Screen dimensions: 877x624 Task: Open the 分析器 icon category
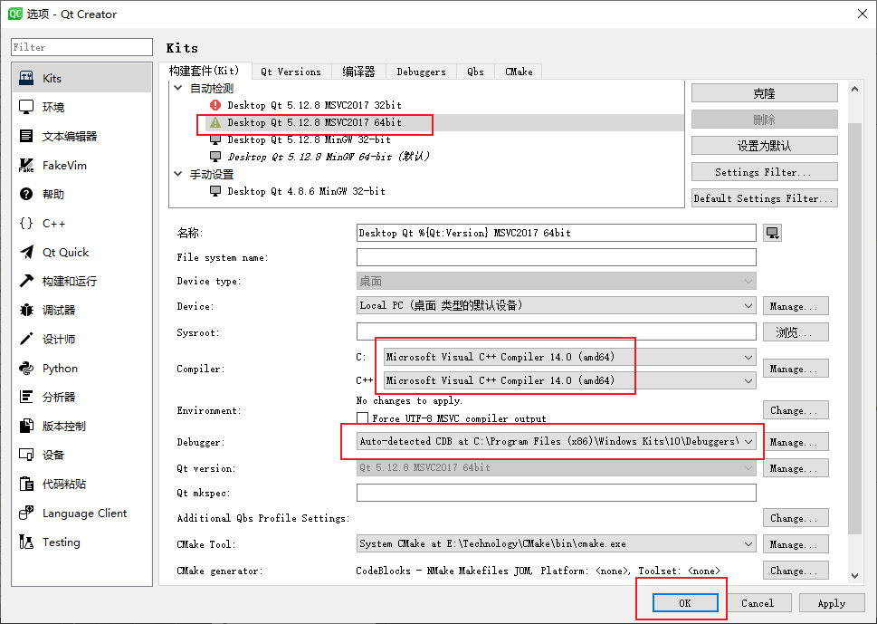coord(25,398)
